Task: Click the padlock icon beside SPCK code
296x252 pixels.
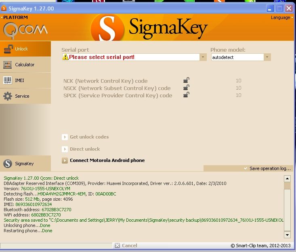Action: coord(186,95)
